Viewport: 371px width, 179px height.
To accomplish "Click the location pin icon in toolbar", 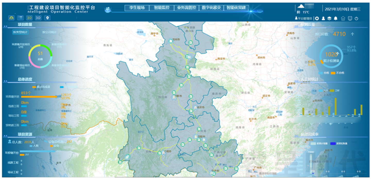I will (47, 18).
